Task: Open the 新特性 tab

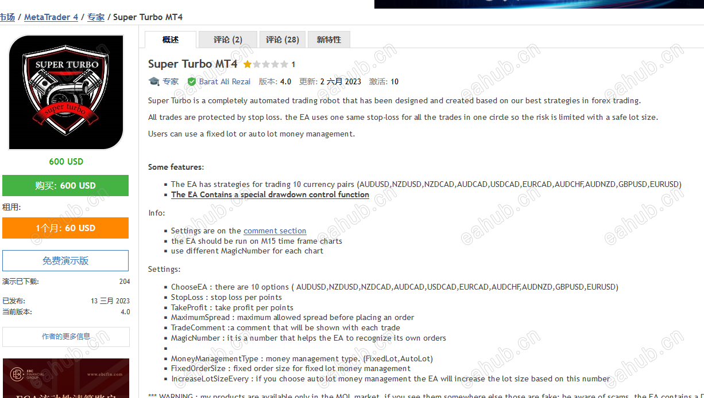Action: coord(329,40)
